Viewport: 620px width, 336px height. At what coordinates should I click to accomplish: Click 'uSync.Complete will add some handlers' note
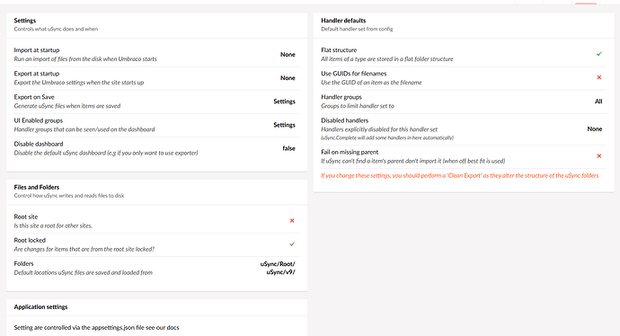tap(387, 137)
